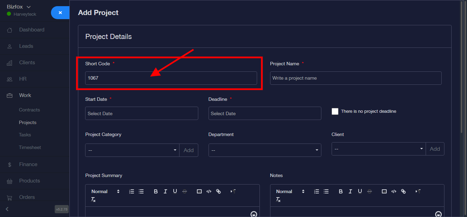Screen dimensions: 467x217
Task: Click Add button beside Project Category
Action: [x=189, y=150]
